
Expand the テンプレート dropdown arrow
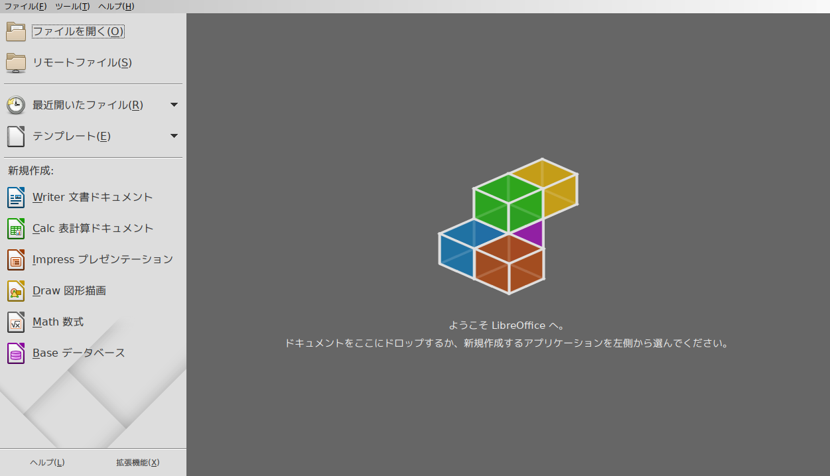tap(174, 136)
